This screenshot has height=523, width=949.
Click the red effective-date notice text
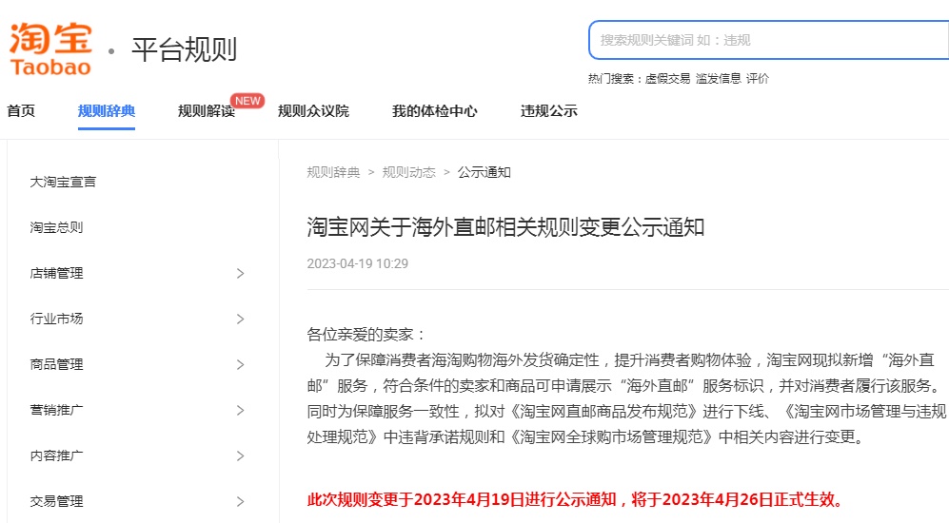point(576,499)
